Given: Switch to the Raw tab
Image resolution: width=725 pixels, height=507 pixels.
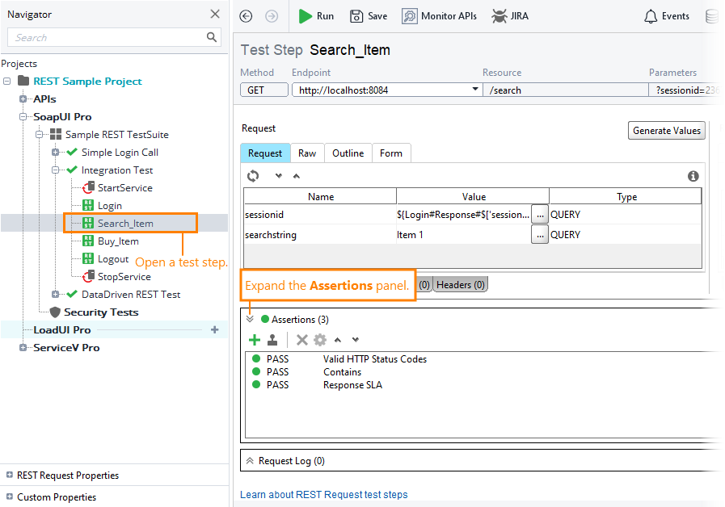Looking at the screenshot, I should coord(307,153).
